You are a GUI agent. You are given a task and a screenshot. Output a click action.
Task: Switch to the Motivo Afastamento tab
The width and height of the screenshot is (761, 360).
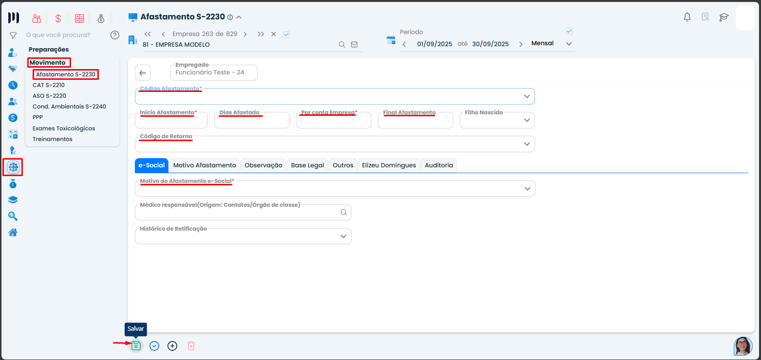click(204, 165)
